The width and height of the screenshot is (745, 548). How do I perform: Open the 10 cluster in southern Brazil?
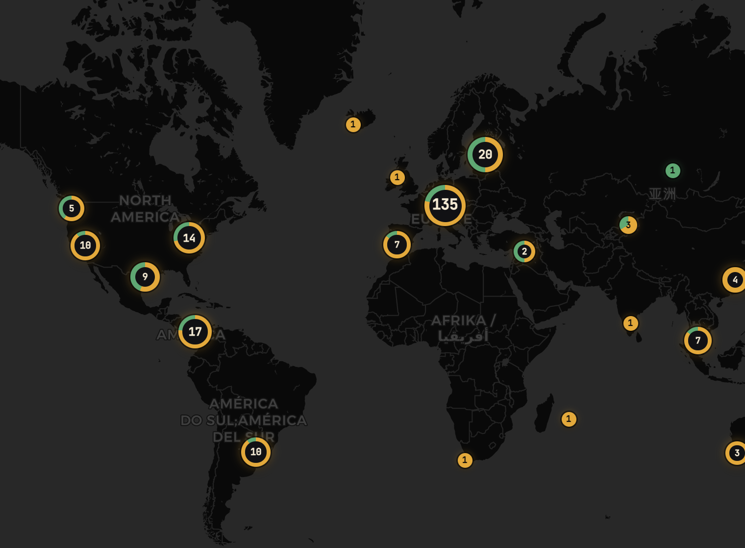256,452
